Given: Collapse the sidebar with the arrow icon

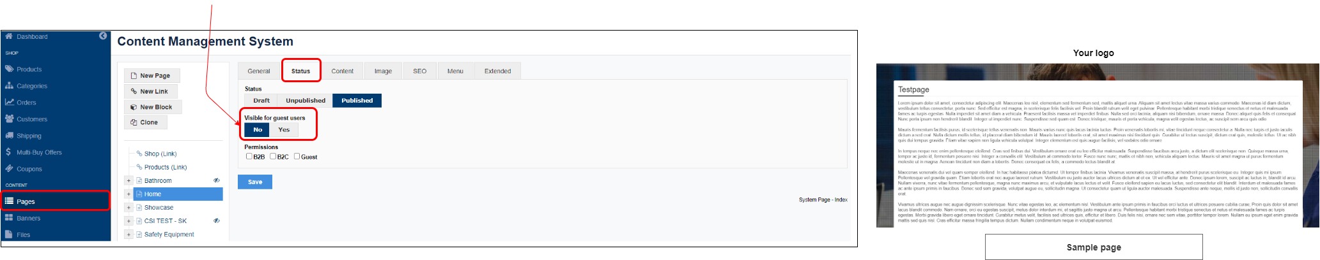Looking at the screenshot, I should coord(103,36).
